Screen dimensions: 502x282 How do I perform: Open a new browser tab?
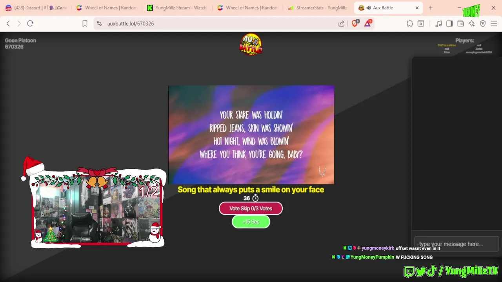431,8
